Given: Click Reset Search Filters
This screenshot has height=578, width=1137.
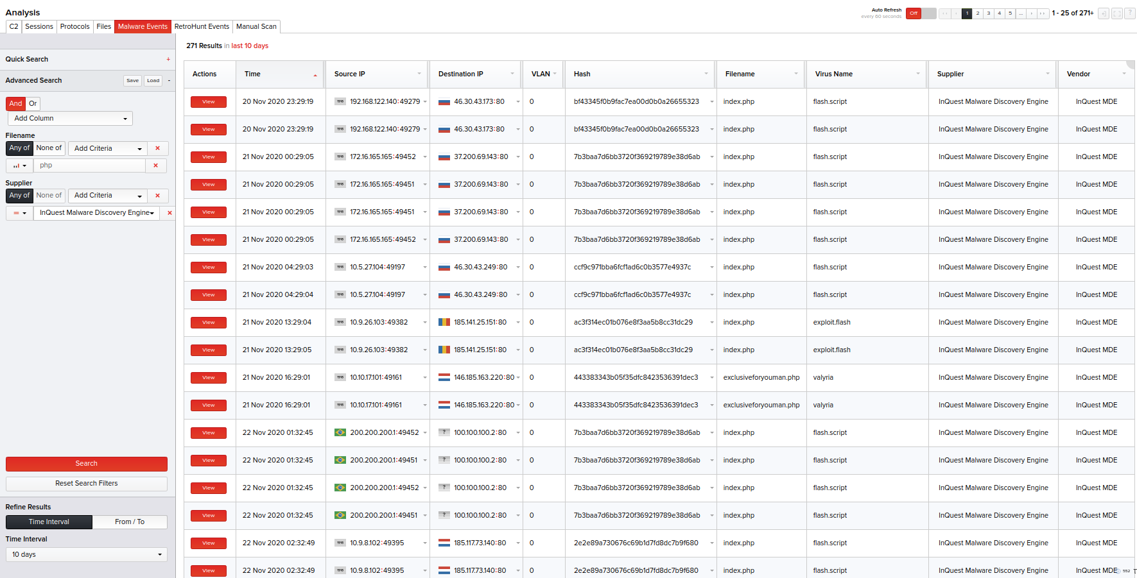Looking at the screenshot, I should click(x=86, y=484).
